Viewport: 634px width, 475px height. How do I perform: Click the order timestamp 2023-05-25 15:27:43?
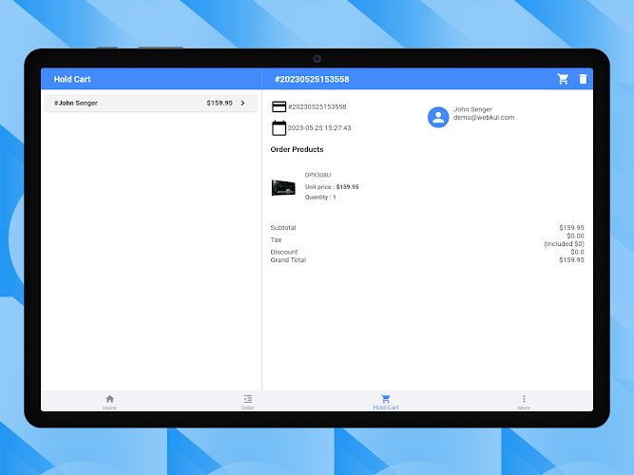coord(319,127)
